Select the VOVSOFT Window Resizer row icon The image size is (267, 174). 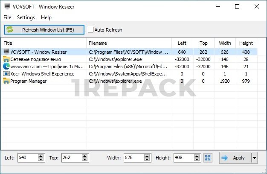point(6,52)
